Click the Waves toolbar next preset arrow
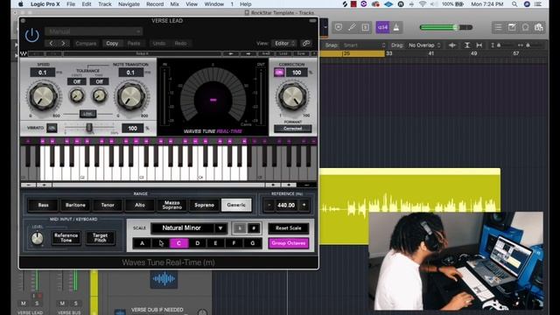 [x=248, y=53]
